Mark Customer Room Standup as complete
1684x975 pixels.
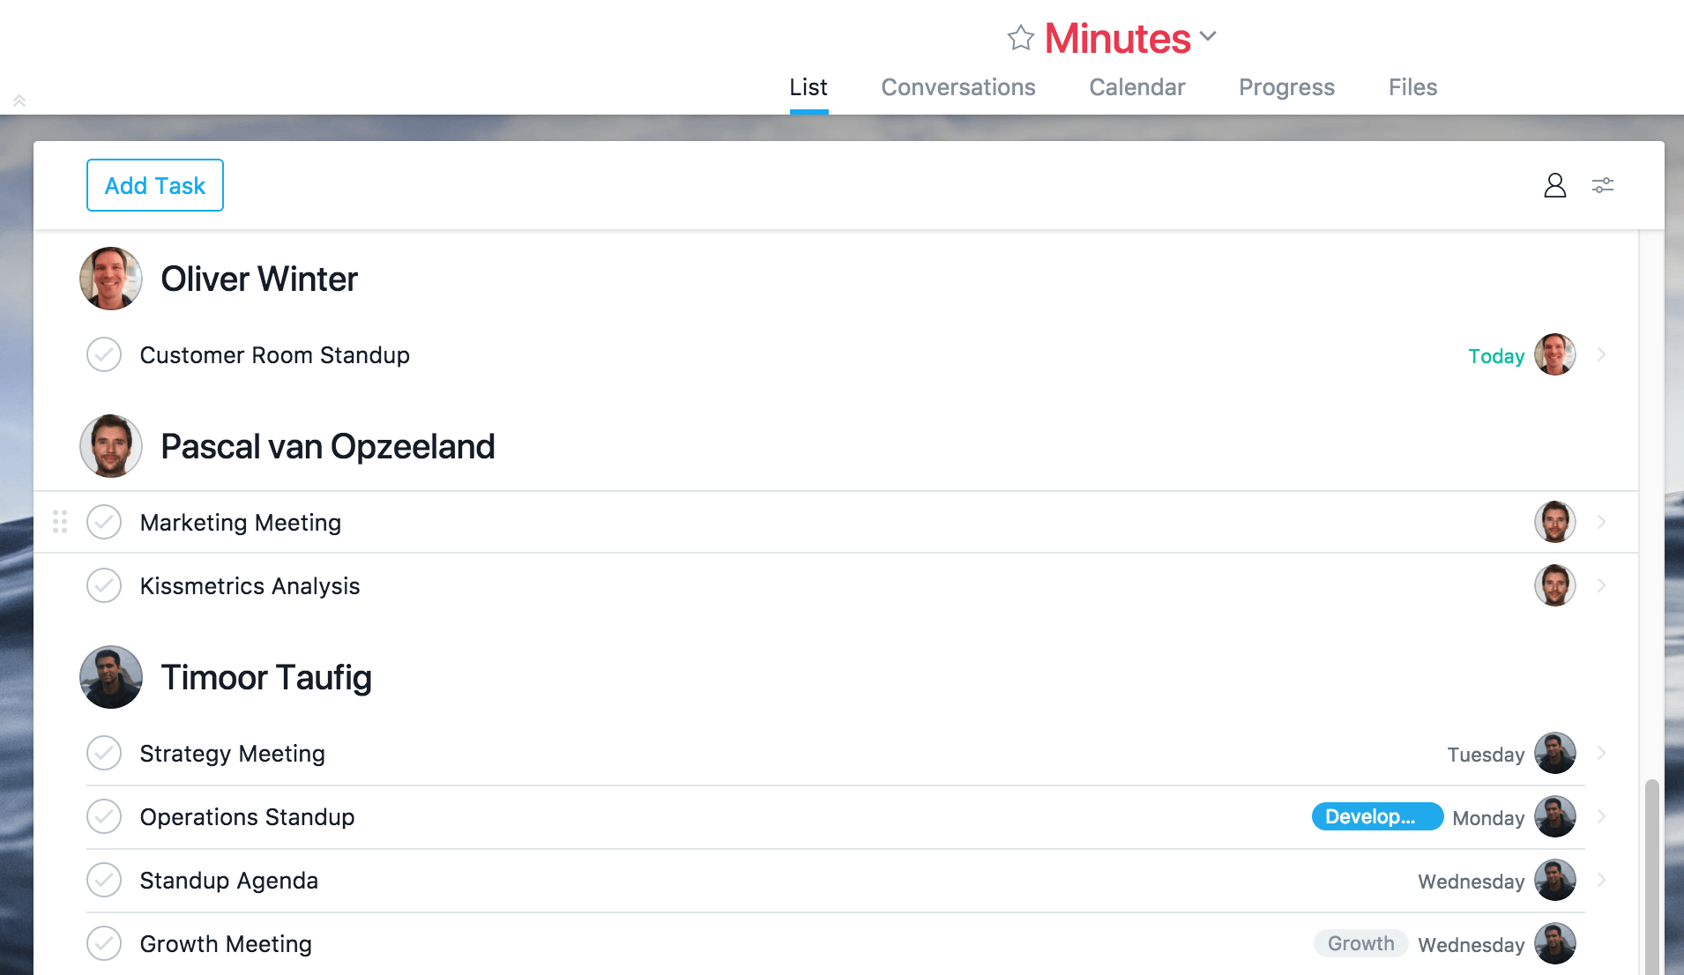(104, 354)
